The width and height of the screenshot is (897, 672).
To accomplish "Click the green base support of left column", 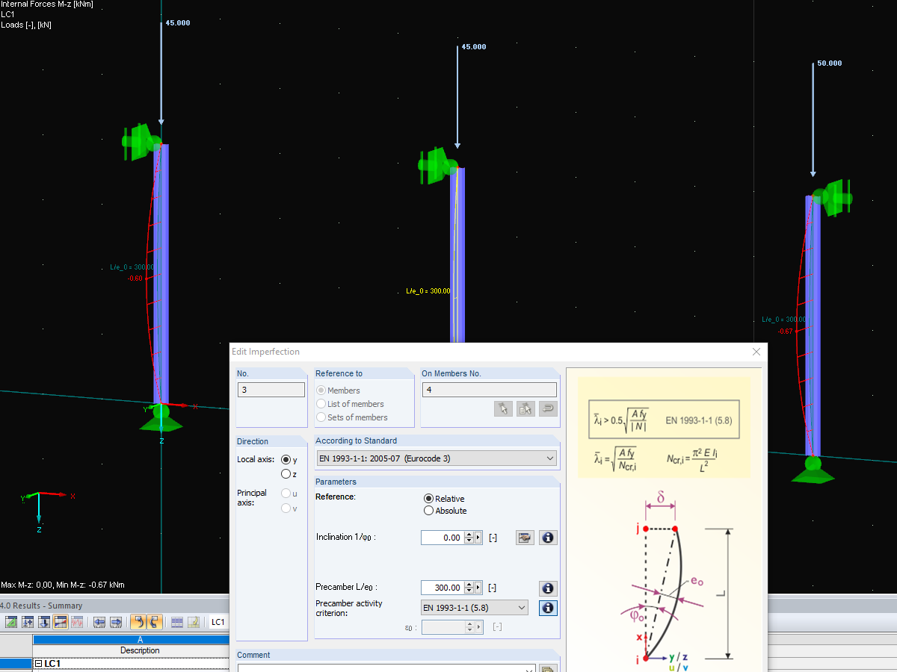I will tap(161, 417).
